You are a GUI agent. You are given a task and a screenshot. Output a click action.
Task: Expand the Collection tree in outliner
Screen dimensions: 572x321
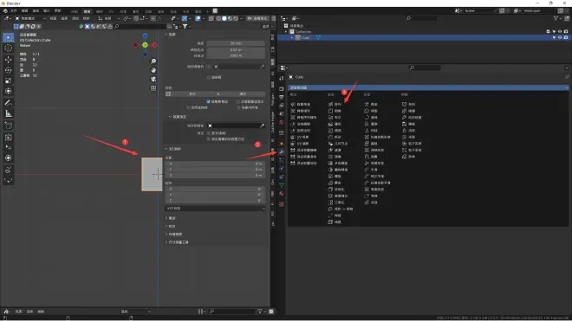click(x=286, y=32)
